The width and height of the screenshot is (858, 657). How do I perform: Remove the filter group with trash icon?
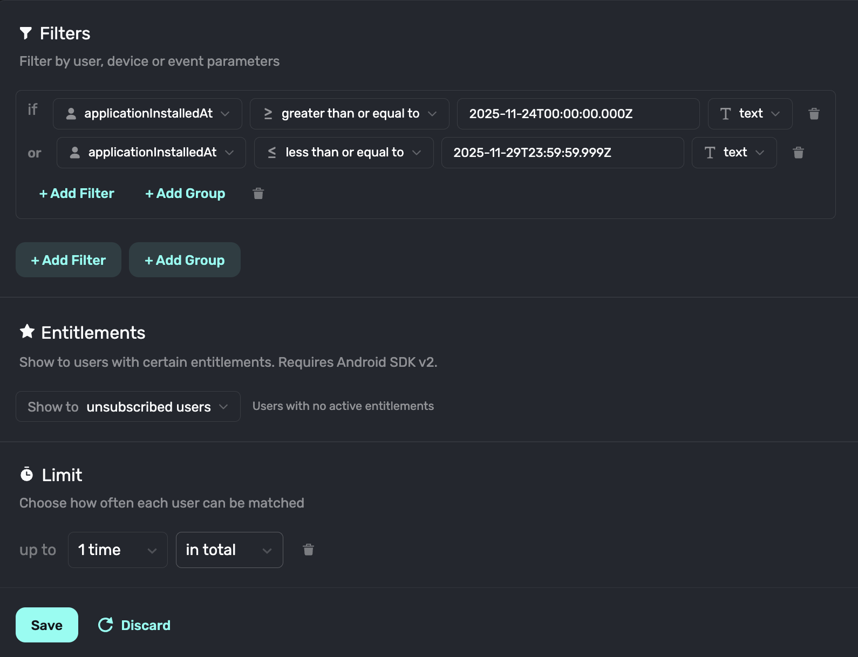tap(258, 194)
